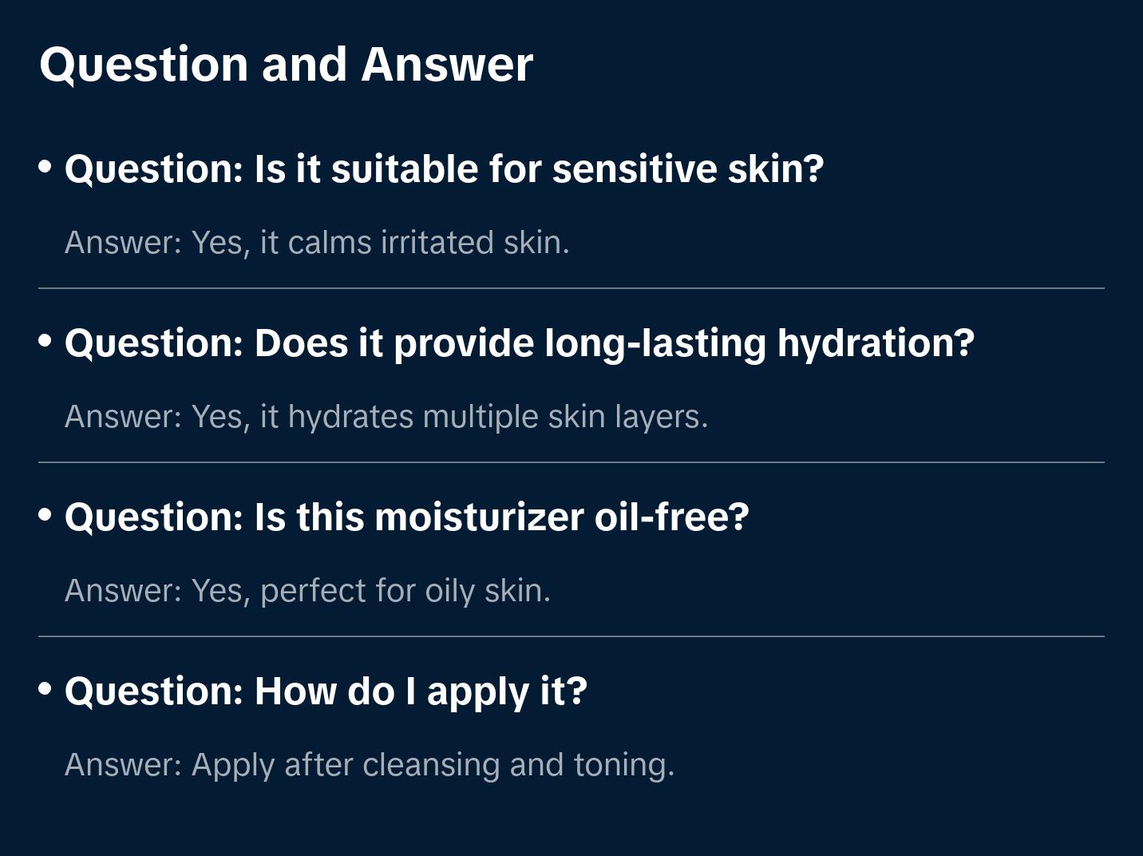Open the question about long-lasting hydration
The image size is (1143, 856).
coord(519,343)
